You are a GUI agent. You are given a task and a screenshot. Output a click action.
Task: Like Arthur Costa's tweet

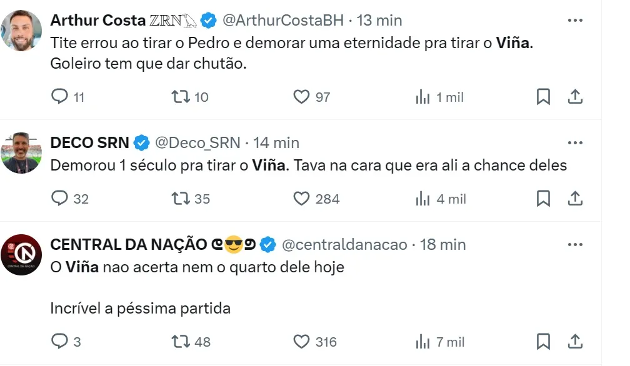(x=302, y=97)
